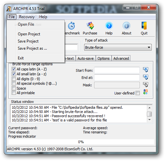Uncheck All caps latin (A - Z)
This screenshot has width=165, height=161.
(x=14, y=69)
